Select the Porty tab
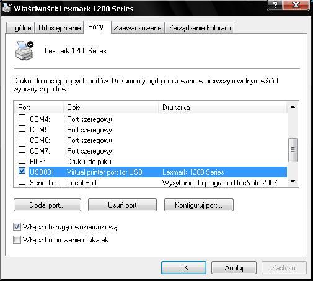 click(97, 27)
